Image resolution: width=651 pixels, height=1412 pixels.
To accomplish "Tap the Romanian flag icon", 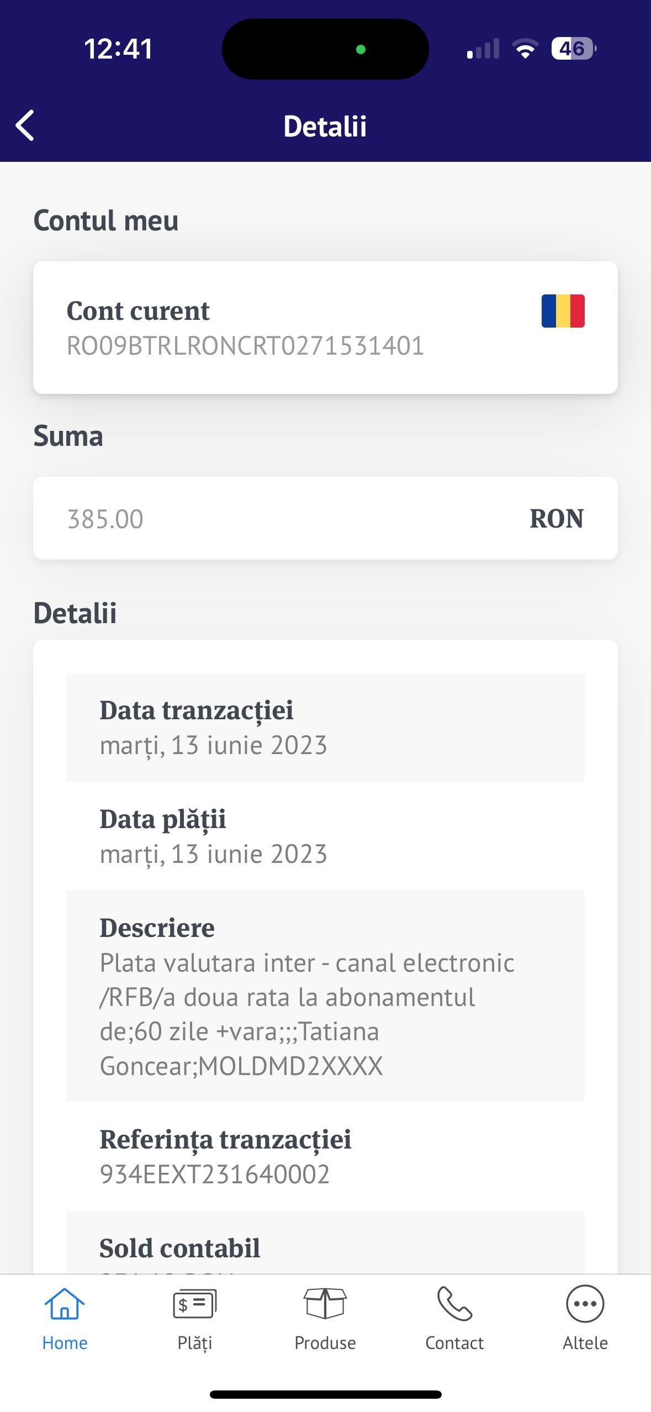I will click(563, 311).
